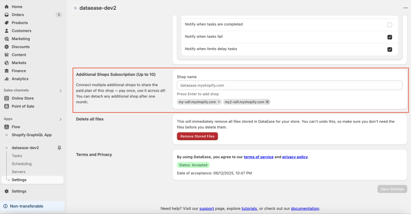Open Servers under dataease-dev2
The image size is (411, 214).
(18, 172)
